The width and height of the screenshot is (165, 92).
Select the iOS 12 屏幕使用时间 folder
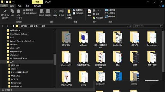point(101,40)
